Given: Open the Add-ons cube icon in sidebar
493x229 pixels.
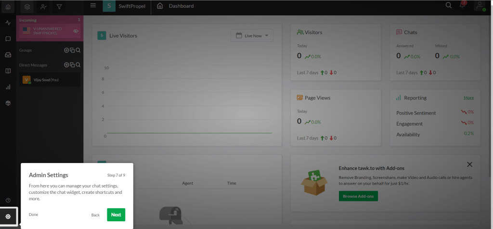Looking at the screenshot, I should click(x=8, y=103).
